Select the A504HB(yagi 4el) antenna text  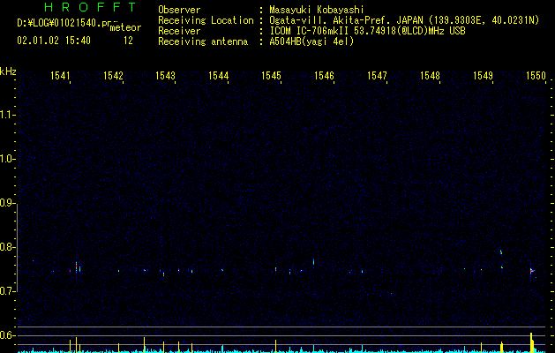pos(311,41)
